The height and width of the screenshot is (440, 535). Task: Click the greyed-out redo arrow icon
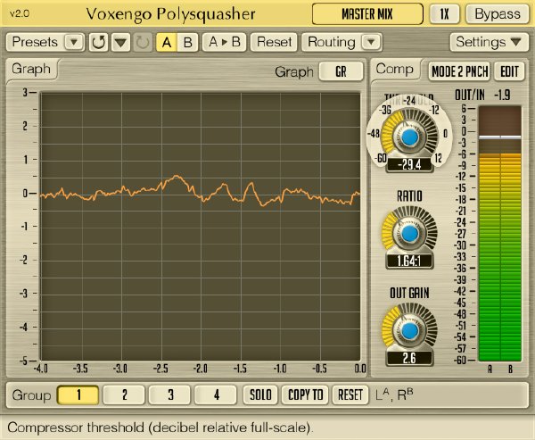pos(143,42)
